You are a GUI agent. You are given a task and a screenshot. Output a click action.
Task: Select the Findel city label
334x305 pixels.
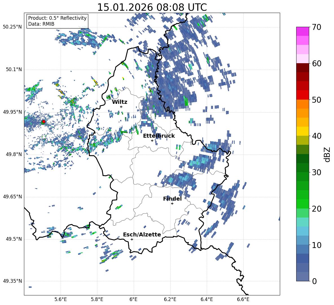click(x=172, y=199)
